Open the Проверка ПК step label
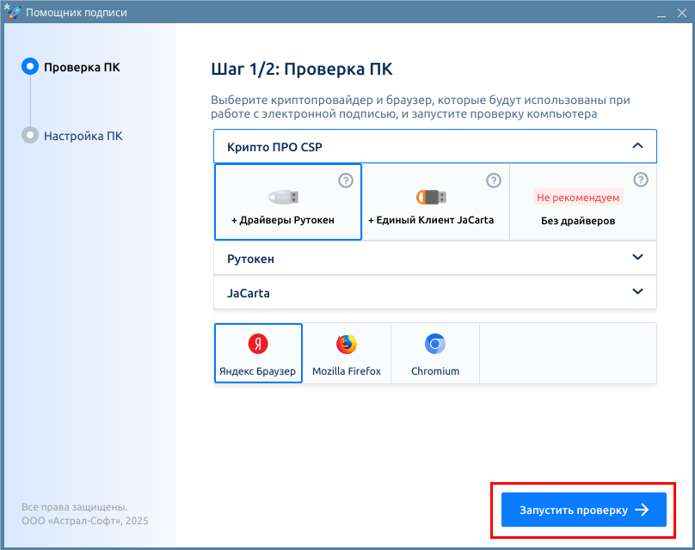This screenshot has width=695, height=550. (x=82, y=67)
